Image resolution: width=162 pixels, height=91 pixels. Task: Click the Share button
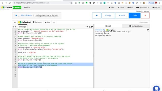[122, 15]
